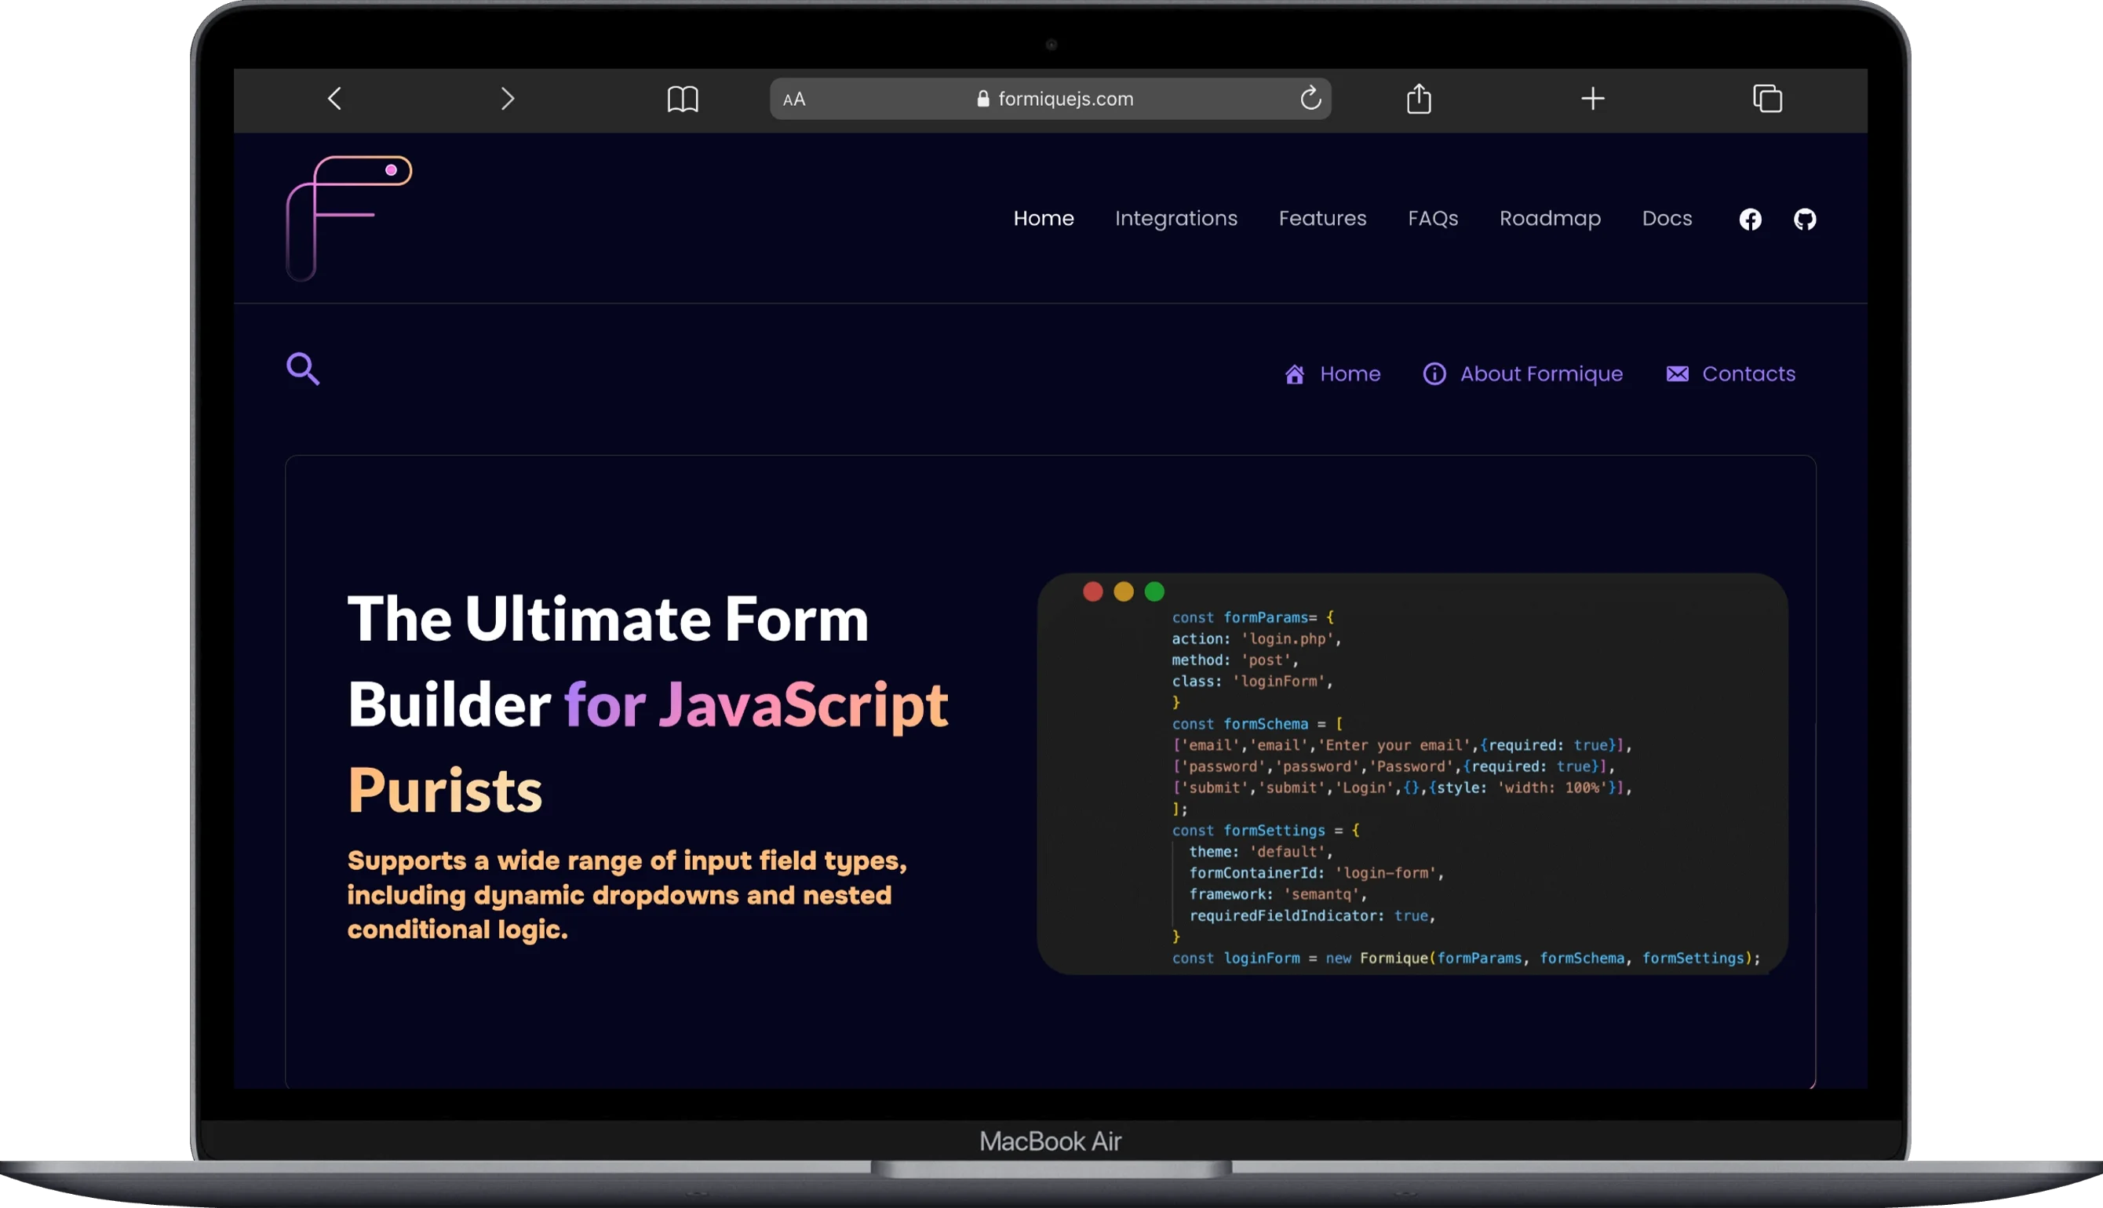Click the Formique F logo
The image size is (2103, 1208).
coord(348,218)
